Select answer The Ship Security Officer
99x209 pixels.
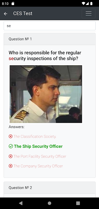[x=38, y=146]
